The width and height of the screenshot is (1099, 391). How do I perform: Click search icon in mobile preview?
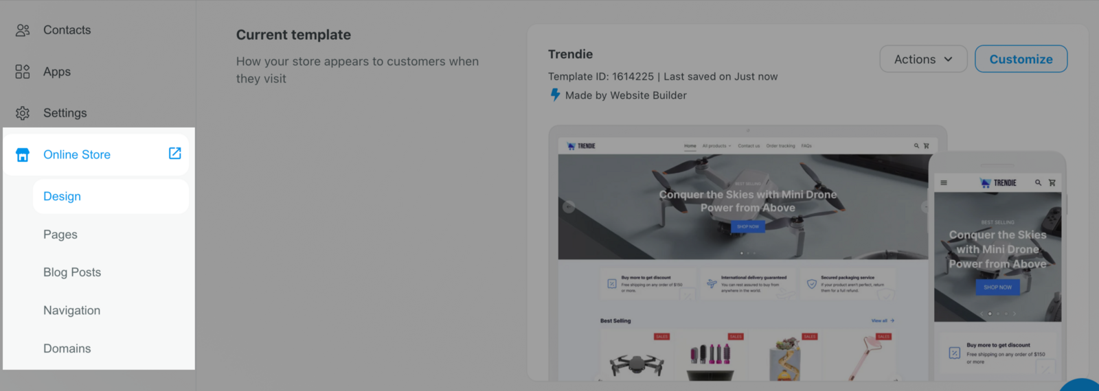[x=1038, y=183]
